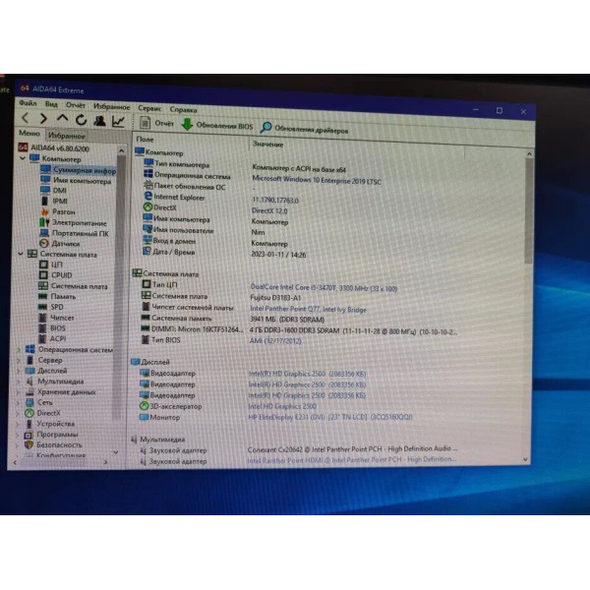Open the DualCore Intel Core i5-3470T link

pyautogui.click(x=324, y=288)
